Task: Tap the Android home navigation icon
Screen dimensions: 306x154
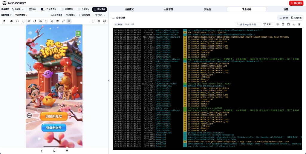Action: pos(54,151)
